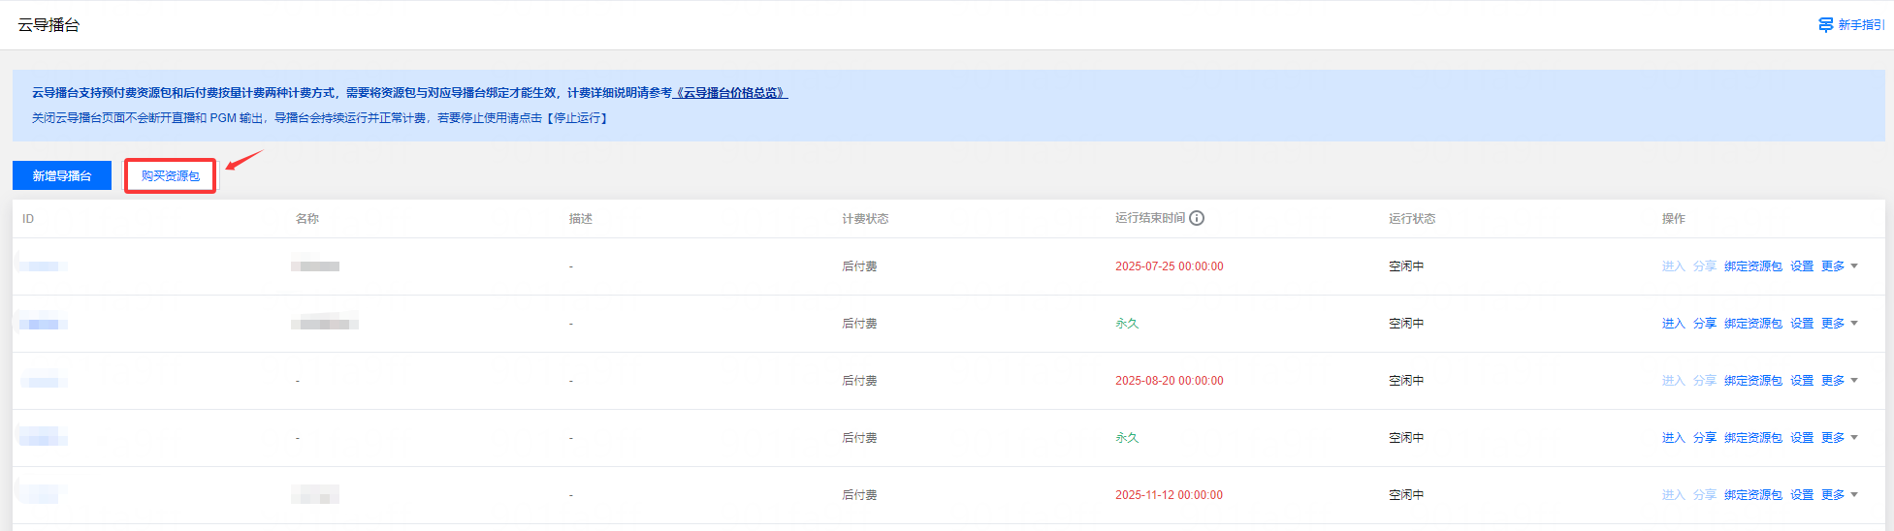Screen dimensions: 1894x531
Task: Open the 《云导播台价格总览》 link
Action: (730, 93)
